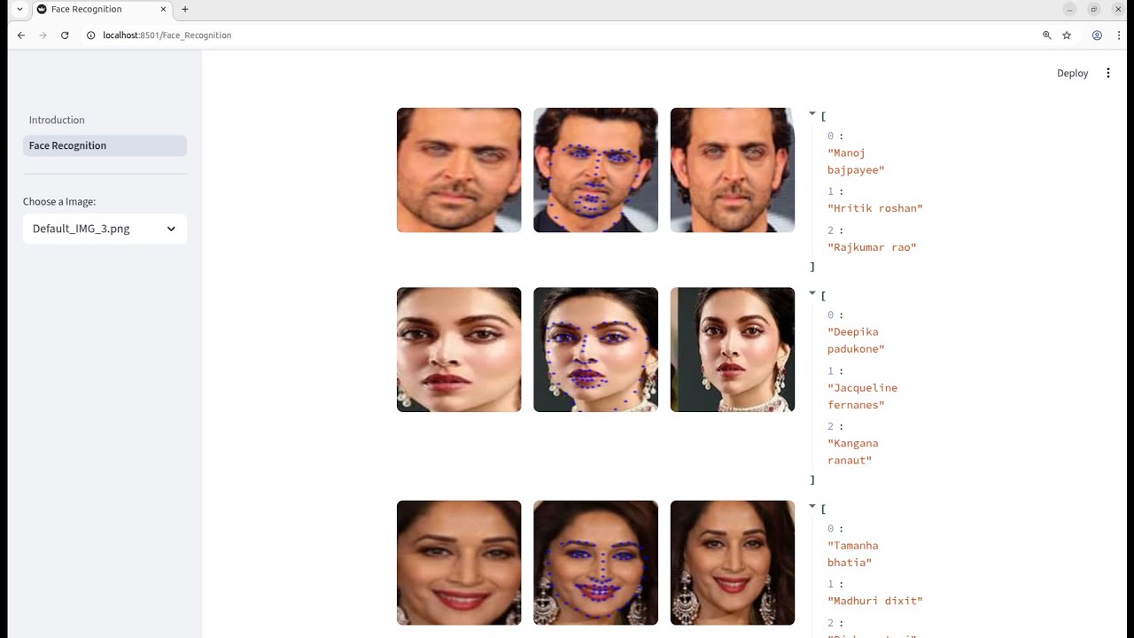This screenshot has width=1134, height=638.
Task: Click Deepika matched image with earrings
Action: (733, 349)
